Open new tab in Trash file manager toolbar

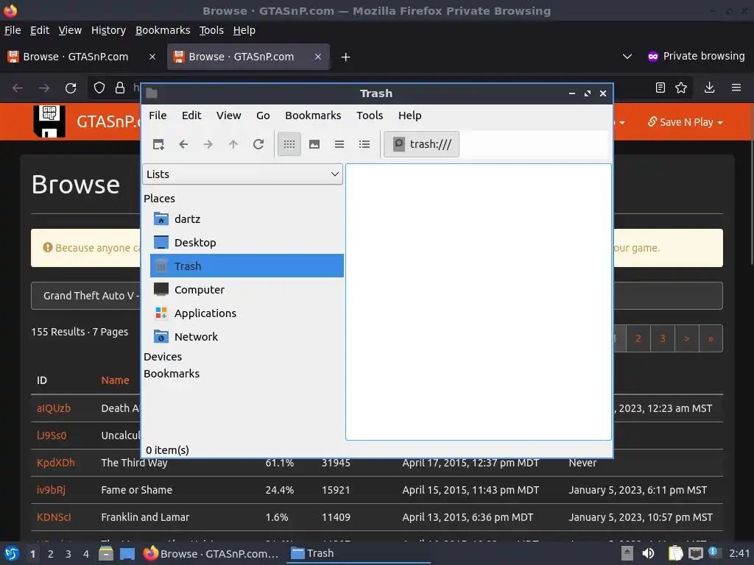[158, 144]
